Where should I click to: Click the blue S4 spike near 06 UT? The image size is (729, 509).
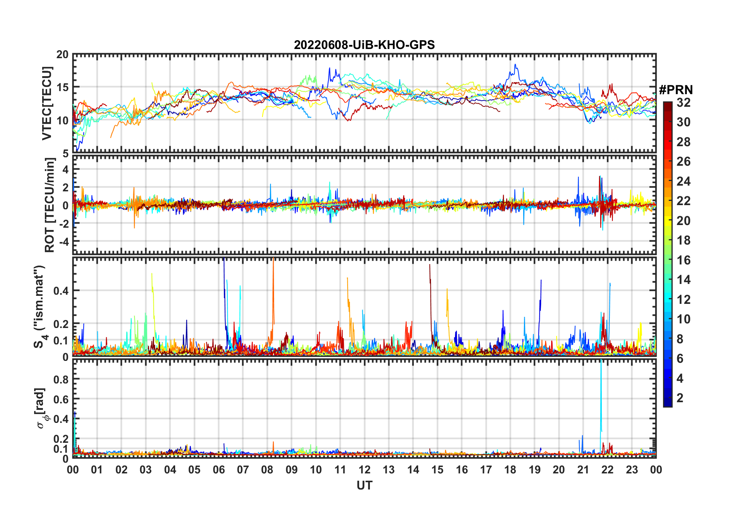[224, 291]
